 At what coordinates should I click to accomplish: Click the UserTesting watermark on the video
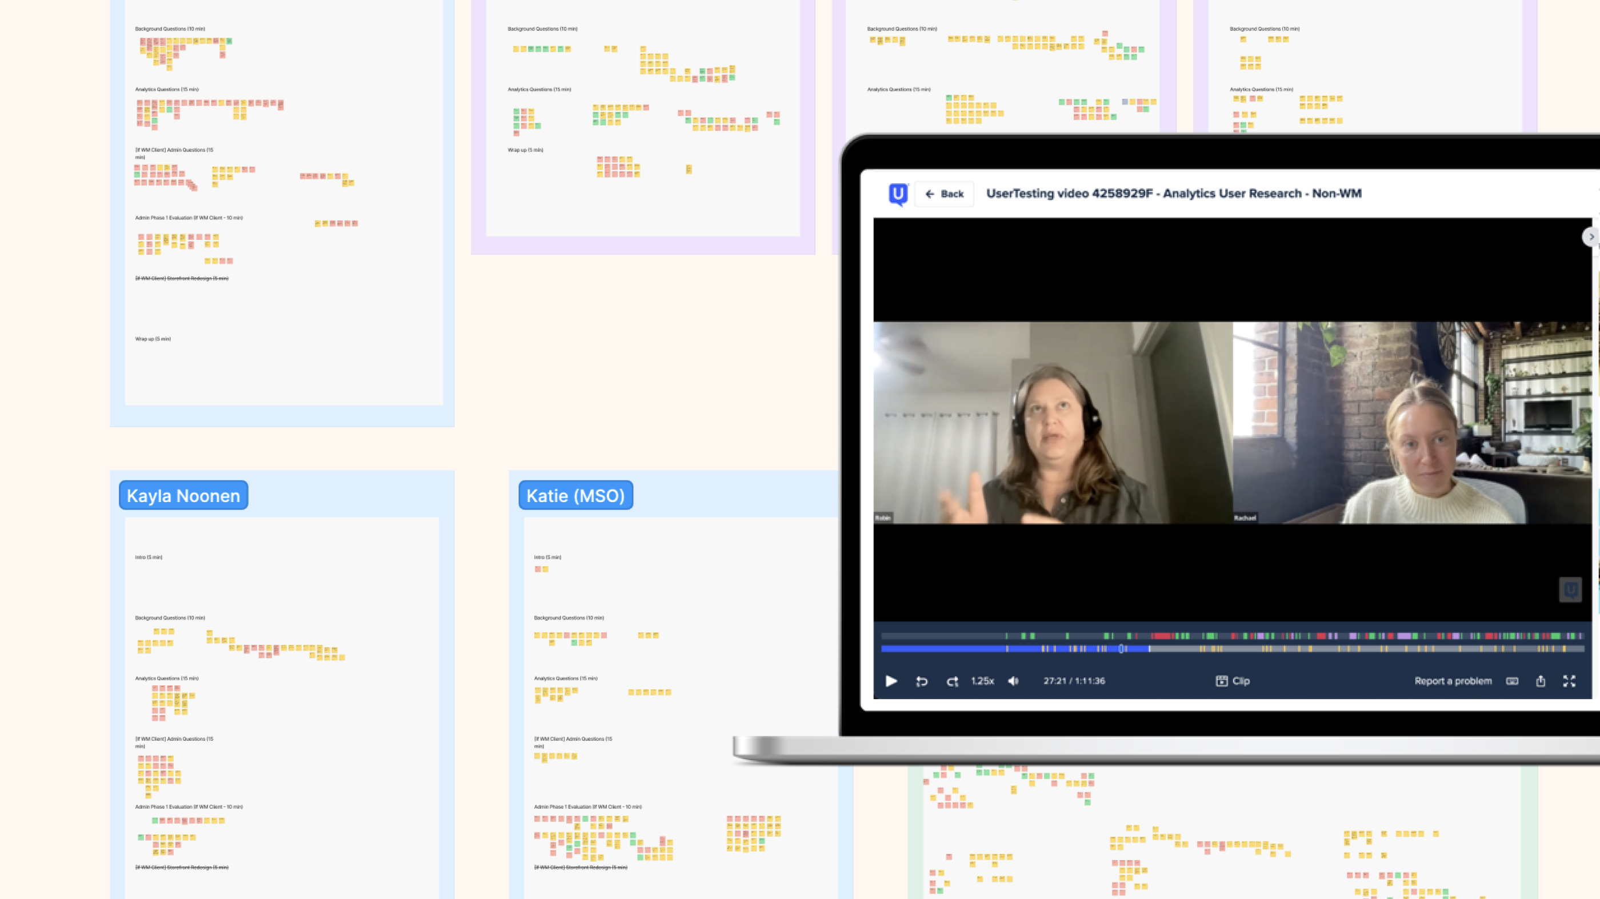[1571, 590]
